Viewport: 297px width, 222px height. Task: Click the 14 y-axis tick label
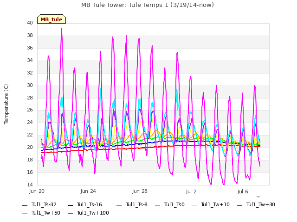pos(30,185)
